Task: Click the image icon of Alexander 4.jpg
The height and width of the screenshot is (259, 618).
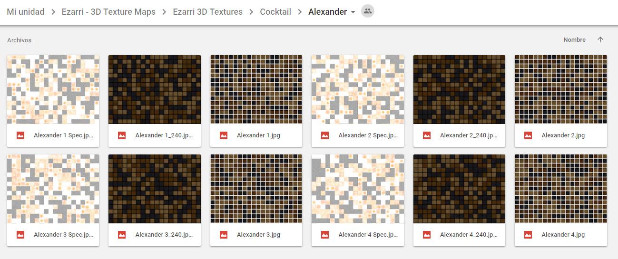Action: pyautogui.click(x=528, y=235)
